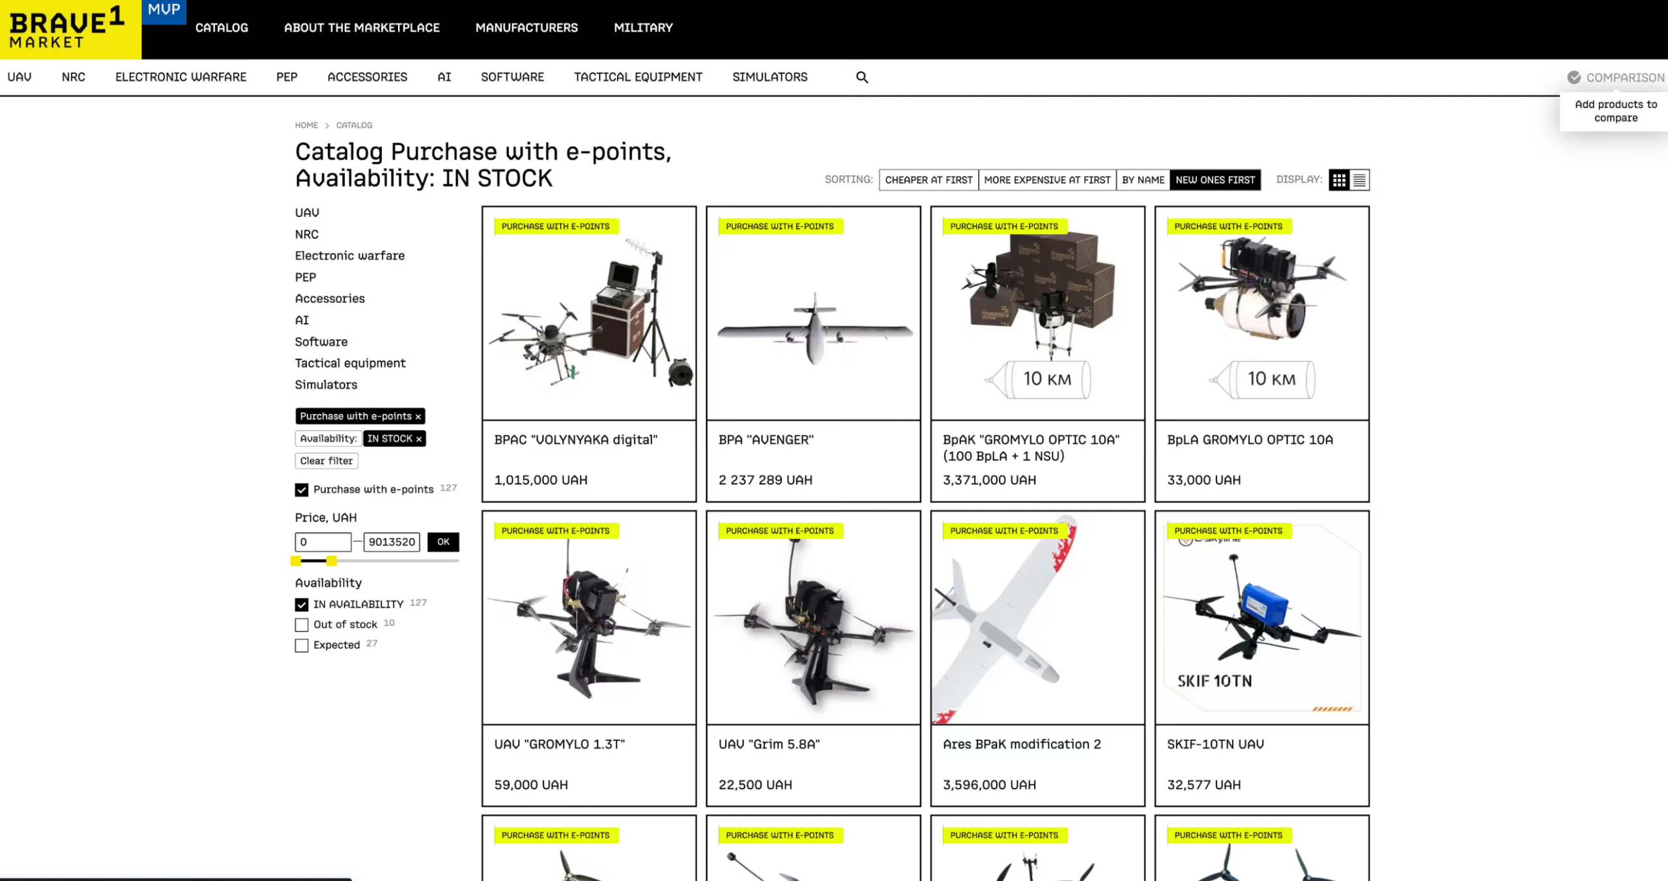1668x881 pixels.
Task: Remove the IN STOCK availability filter tag
Action: click(x=419, y=440)
